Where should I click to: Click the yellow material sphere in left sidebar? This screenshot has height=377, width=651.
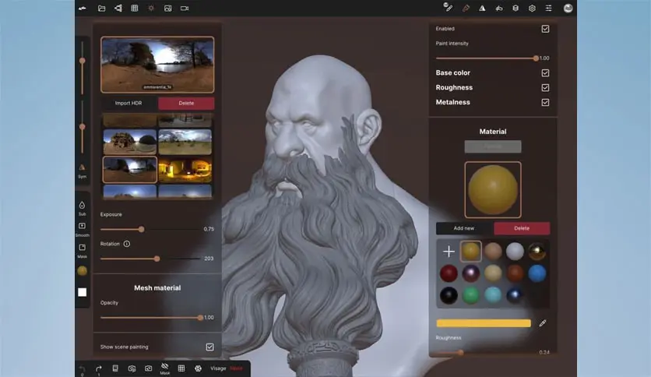point(83,271)
